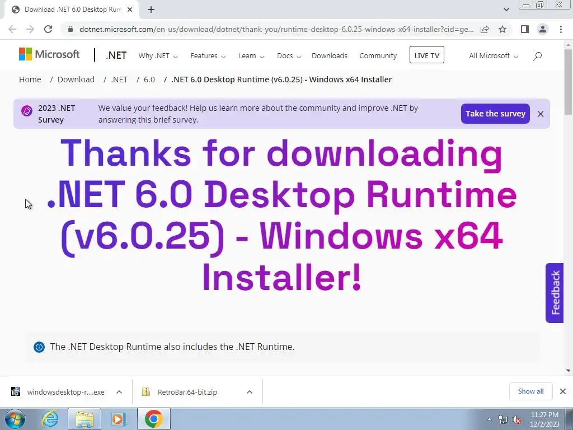Open the site search magnifier
Image resolution: width=573 pixels, height=430 pixels.
point(537,56)
